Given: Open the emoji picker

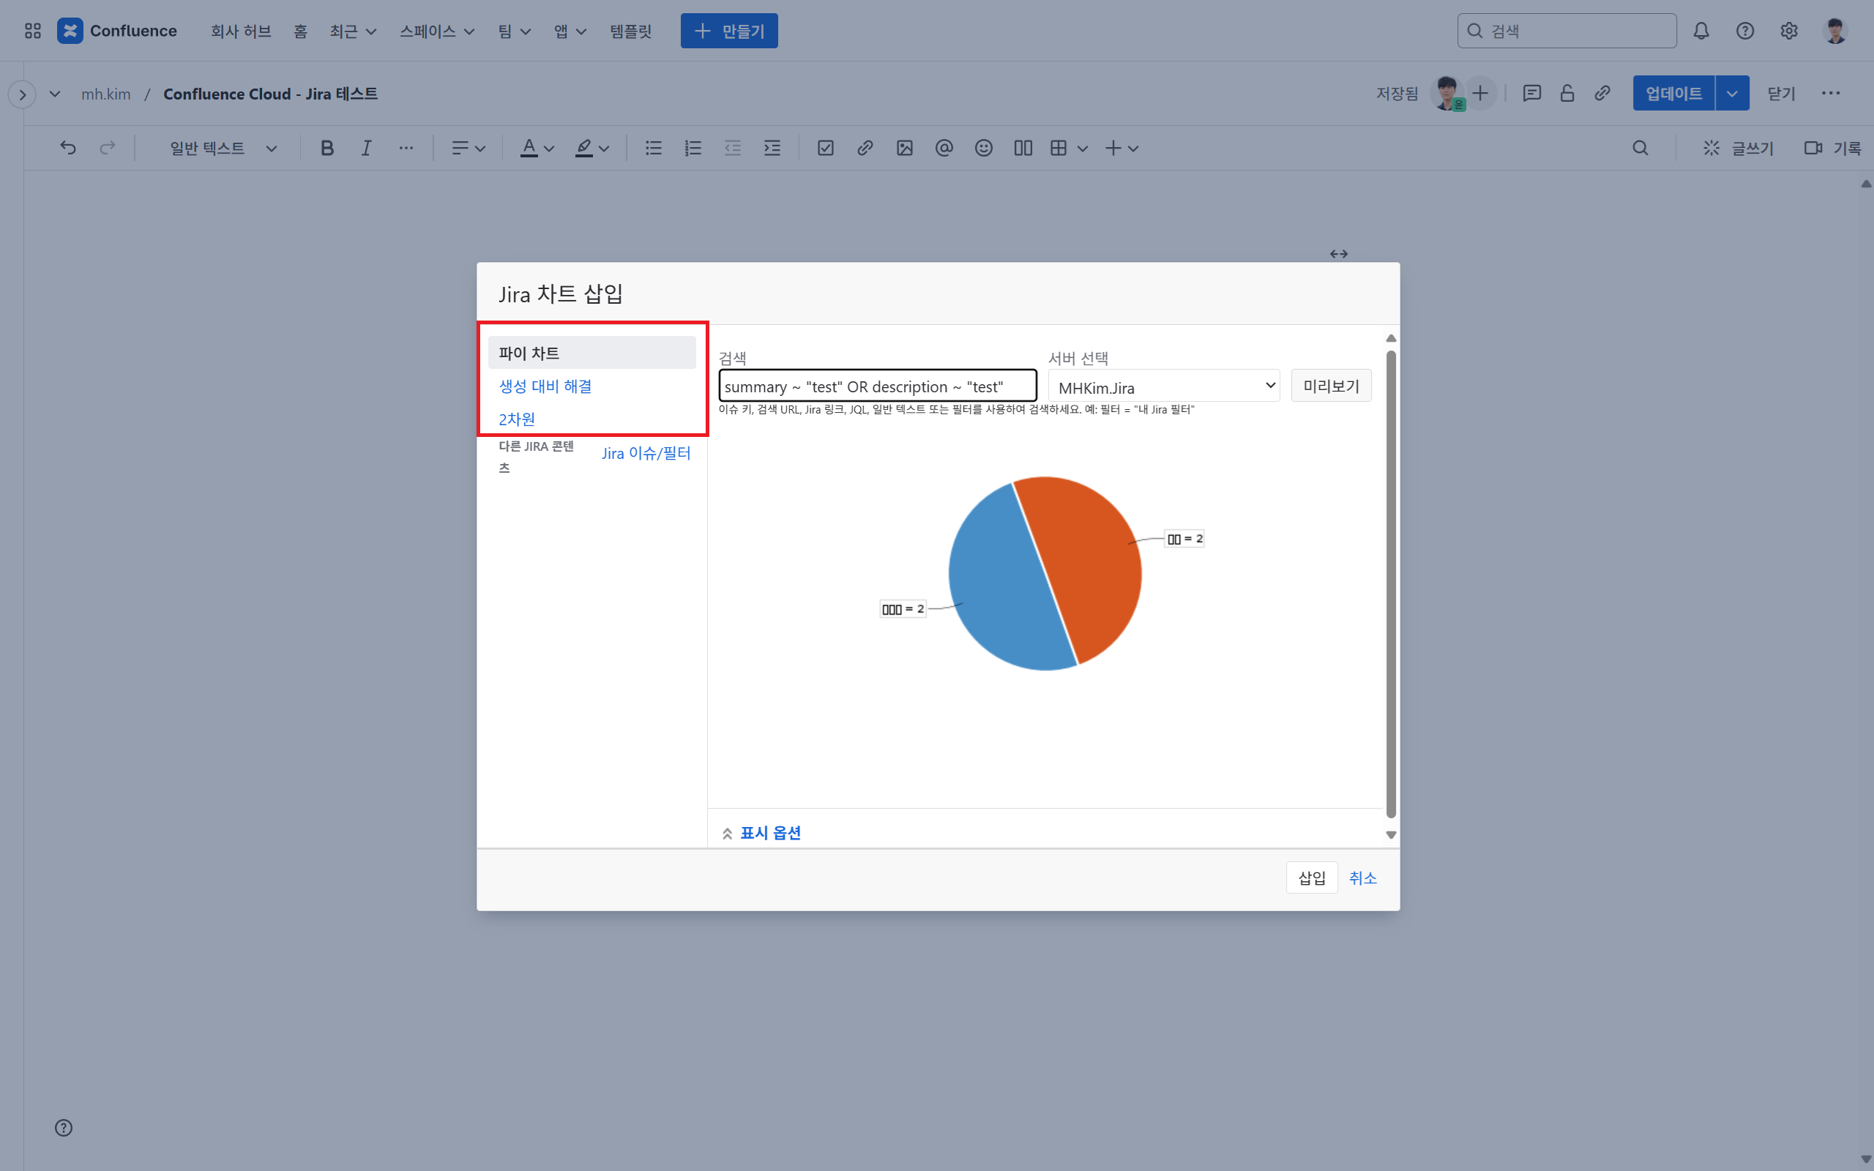Looking at the screenshot, I should (x=983, y=148).
